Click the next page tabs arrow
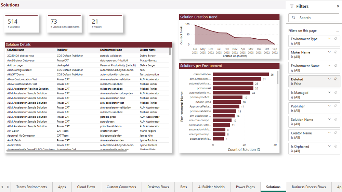The height and width of the screenshot is (192, 342). coord(8,187)
